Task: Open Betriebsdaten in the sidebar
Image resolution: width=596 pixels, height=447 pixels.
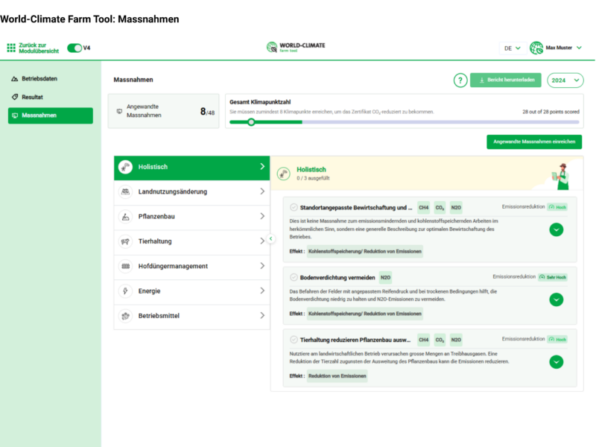Action: coord(51,79)
